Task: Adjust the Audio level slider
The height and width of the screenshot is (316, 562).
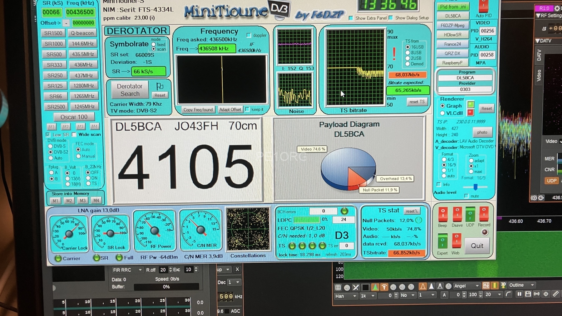Action: tap(475, 187)
